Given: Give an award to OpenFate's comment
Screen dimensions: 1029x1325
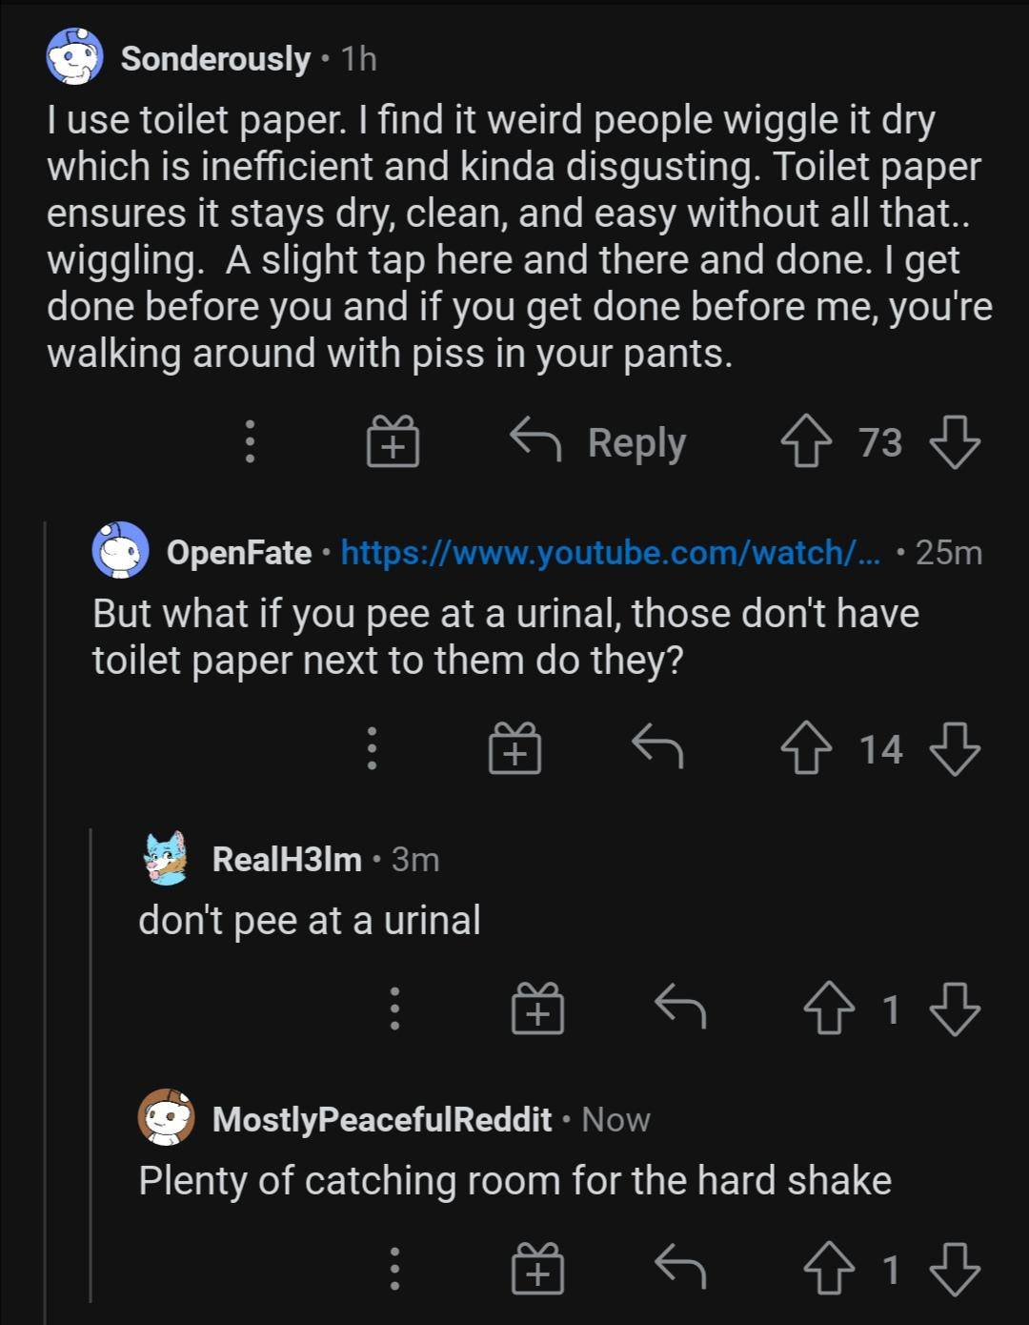Looking at the screenshot, I should tap(515, 748).
